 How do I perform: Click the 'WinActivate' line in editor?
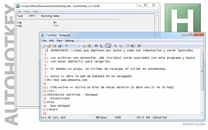60,99
